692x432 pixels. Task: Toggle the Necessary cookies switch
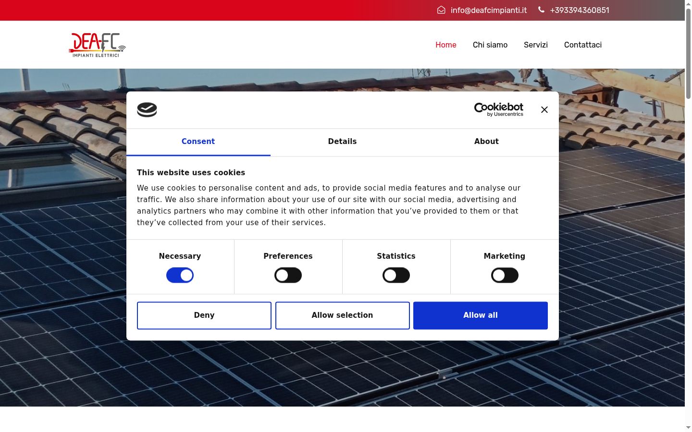click(180, 275)
